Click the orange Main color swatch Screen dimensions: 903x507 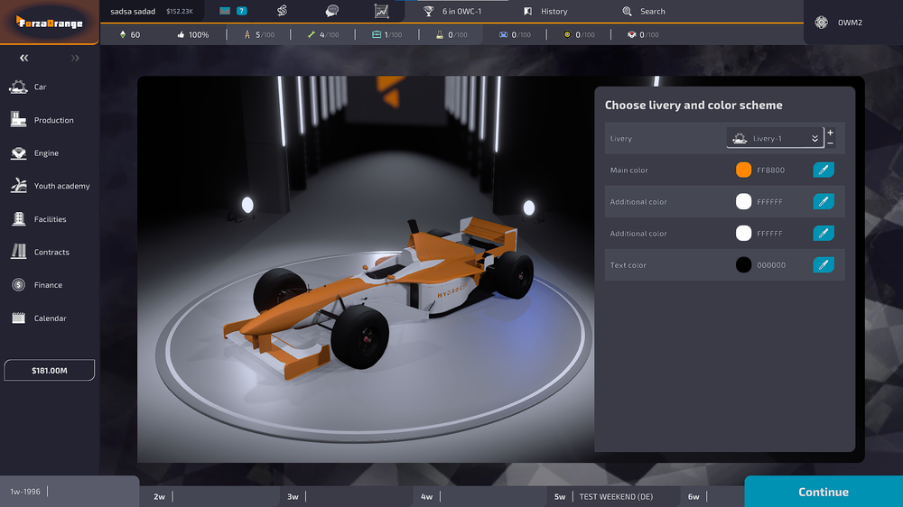(743, 170)
